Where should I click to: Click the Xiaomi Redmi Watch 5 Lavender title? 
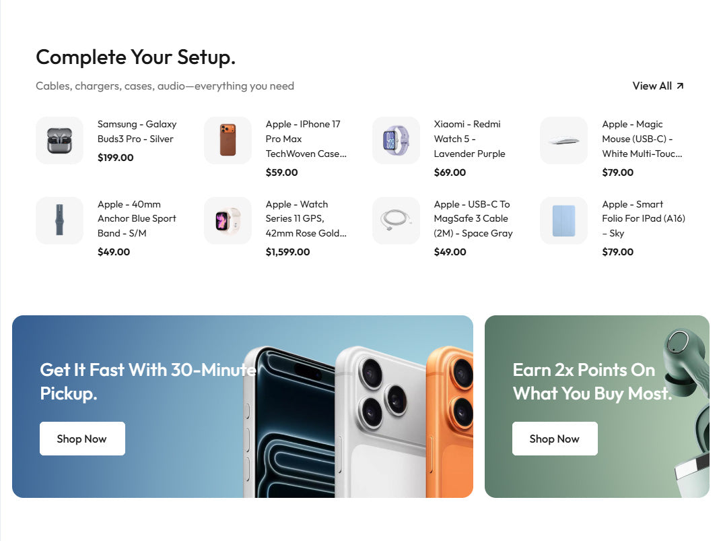[469, 139]
